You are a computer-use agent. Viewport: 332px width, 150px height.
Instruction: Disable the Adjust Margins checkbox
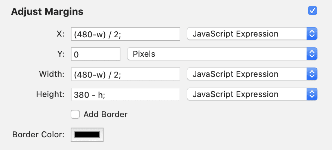click(313, 11)
